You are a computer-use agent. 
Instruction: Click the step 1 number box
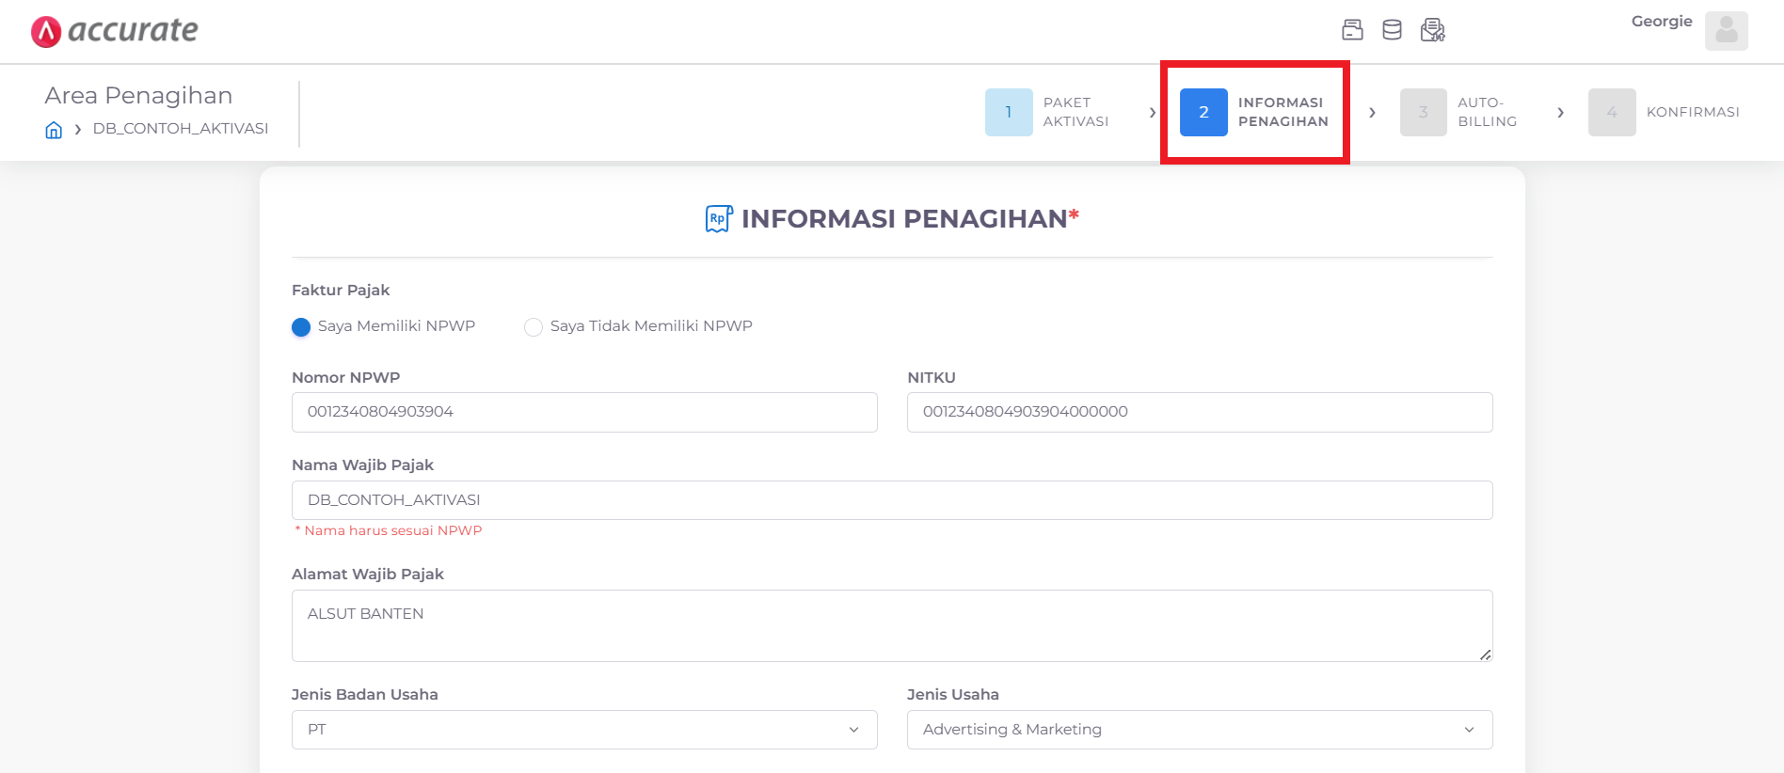1009,112
